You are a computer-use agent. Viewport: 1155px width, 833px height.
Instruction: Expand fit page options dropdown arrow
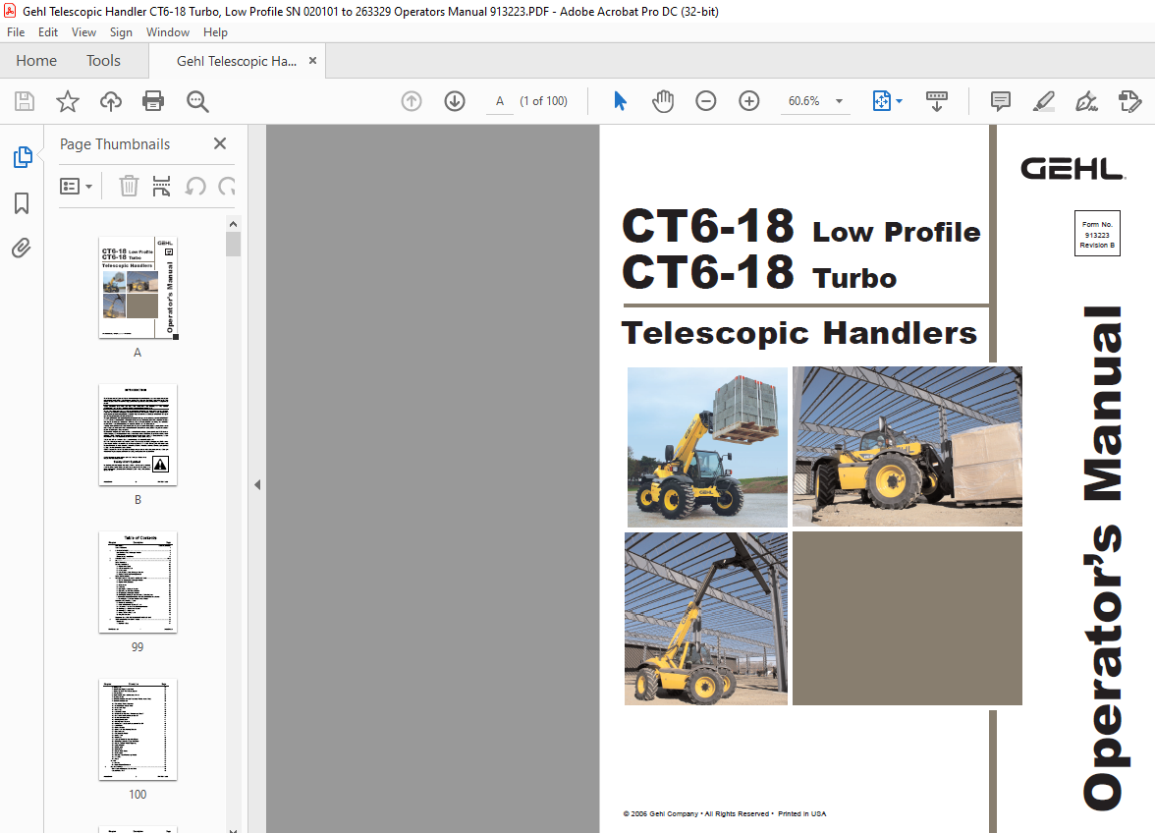(x=899, y=101)
